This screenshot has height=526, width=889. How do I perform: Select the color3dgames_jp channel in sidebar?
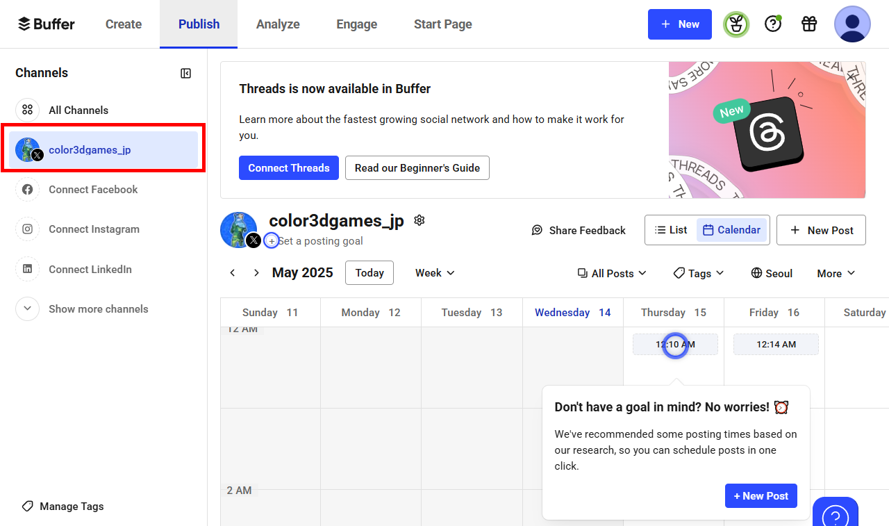pyautogui.click(x=103, y=149)
